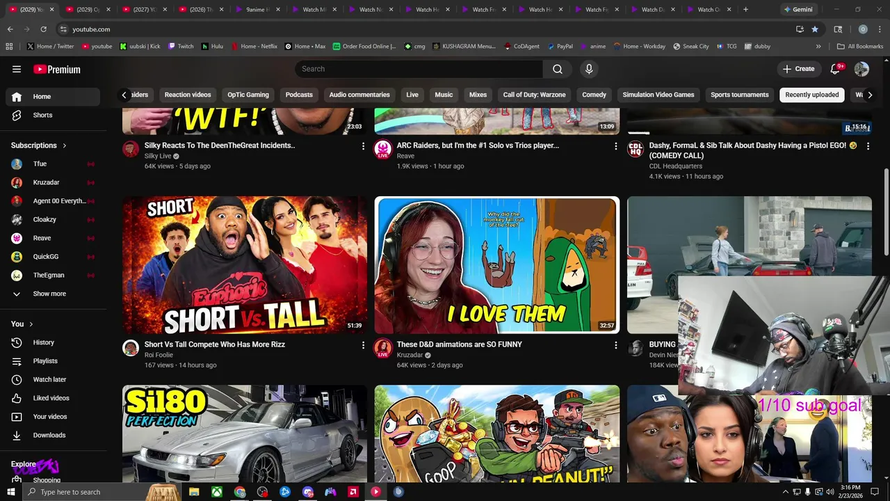
Task: Open Chrome from taskbar
Action: pos(240,492)
